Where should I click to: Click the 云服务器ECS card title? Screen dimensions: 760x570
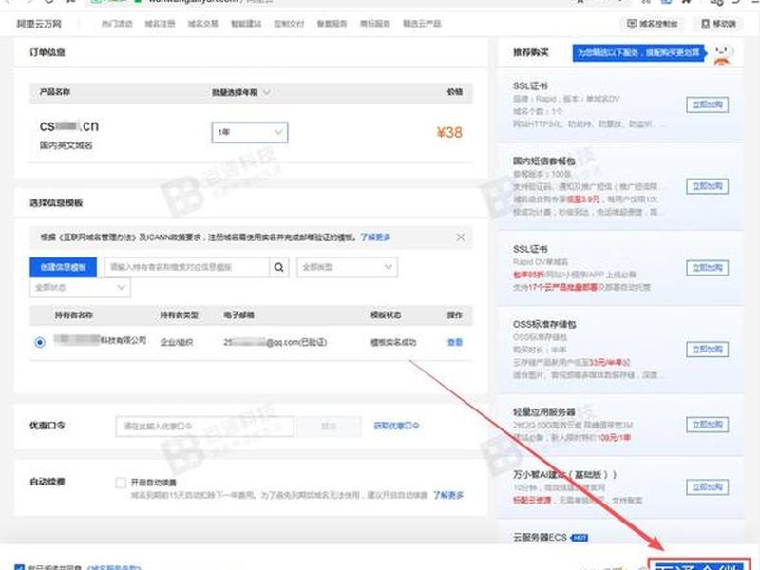pyautogui.click(x=540, y=537)
